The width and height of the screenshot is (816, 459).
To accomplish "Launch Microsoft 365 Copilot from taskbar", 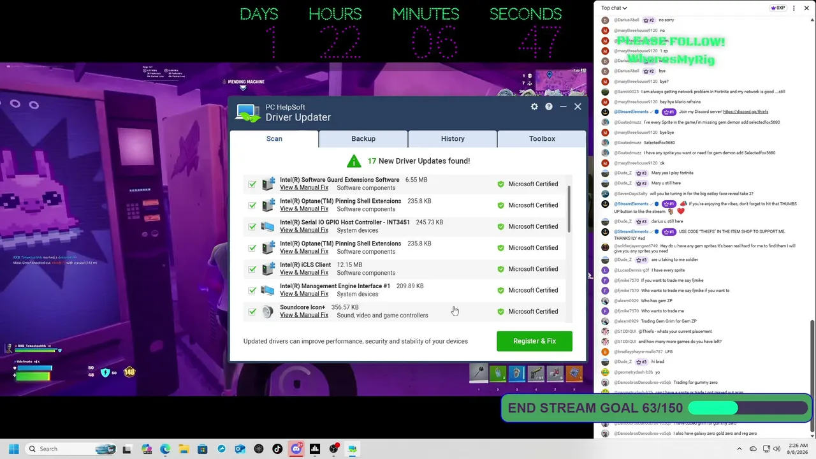I will click(147, 449).
